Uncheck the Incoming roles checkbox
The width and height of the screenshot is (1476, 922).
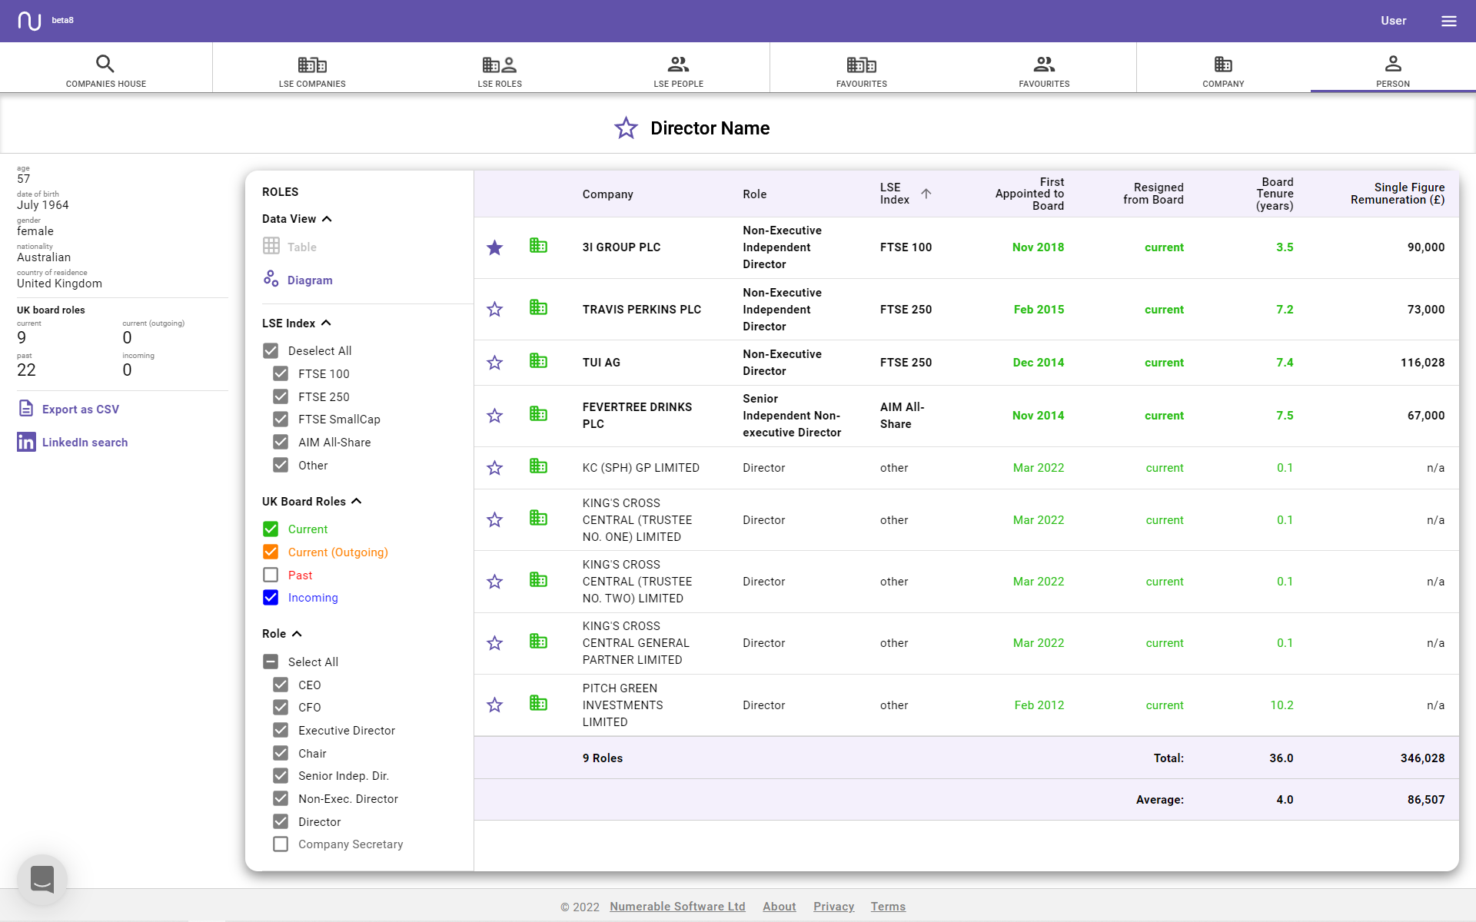[271, 598]
